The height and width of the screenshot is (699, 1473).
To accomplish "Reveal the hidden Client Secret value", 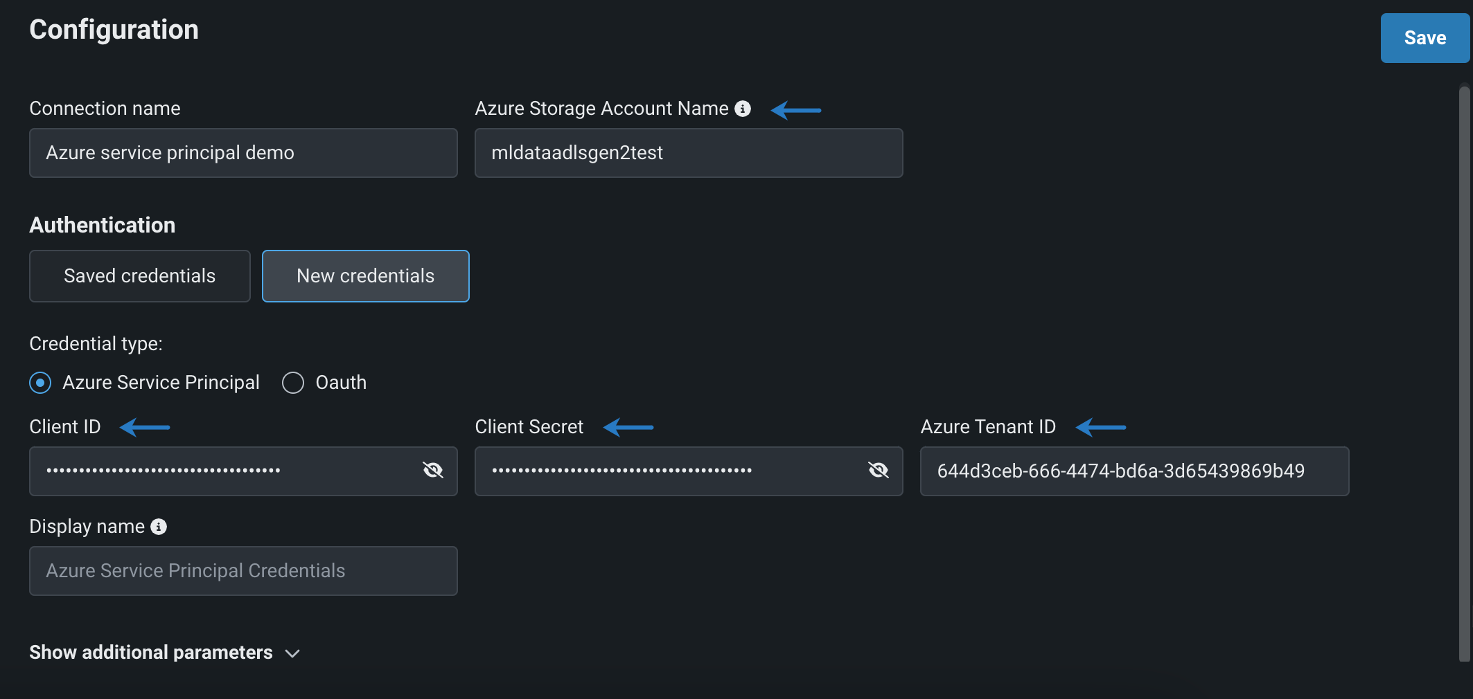I will tap(878, 471).
